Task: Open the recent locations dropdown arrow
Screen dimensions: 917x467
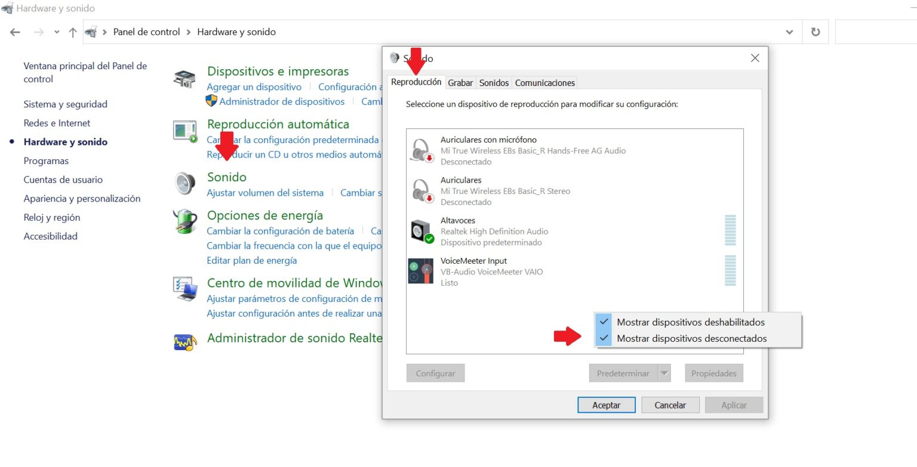Action: pos(57,32)
